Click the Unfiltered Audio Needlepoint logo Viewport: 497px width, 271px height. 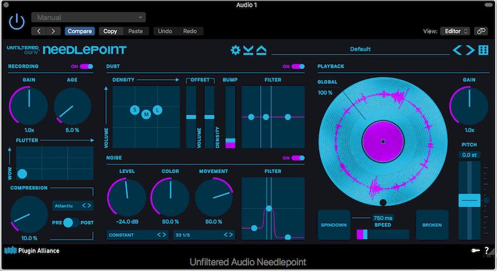click(x=67, y=50)
